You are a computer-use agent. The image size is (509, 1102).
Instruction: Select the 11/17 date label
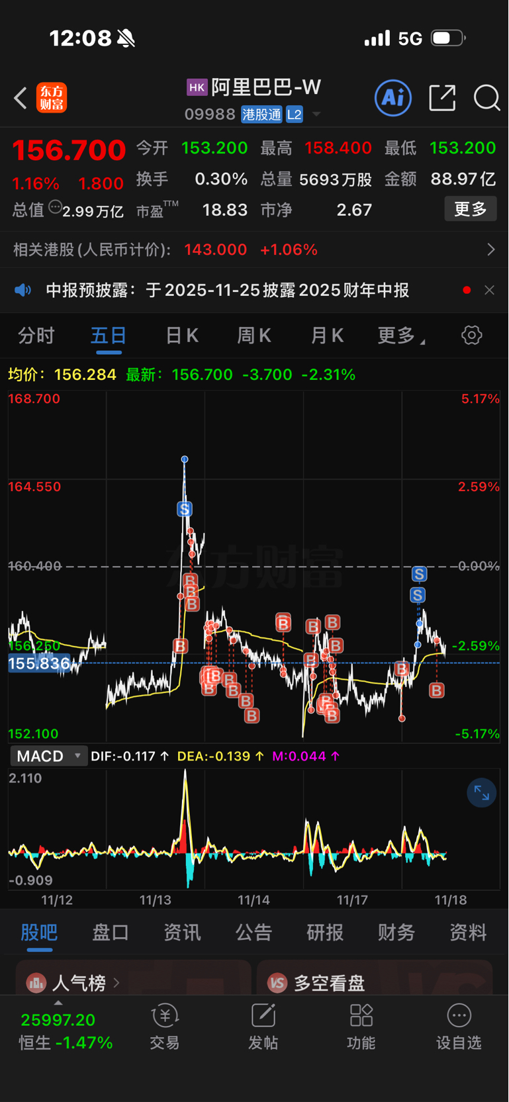tap(352, 900)
